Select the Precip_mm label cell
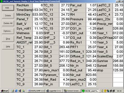Viewport: 124px width, 93px height. pyautogui.click(x=105, y=24)
